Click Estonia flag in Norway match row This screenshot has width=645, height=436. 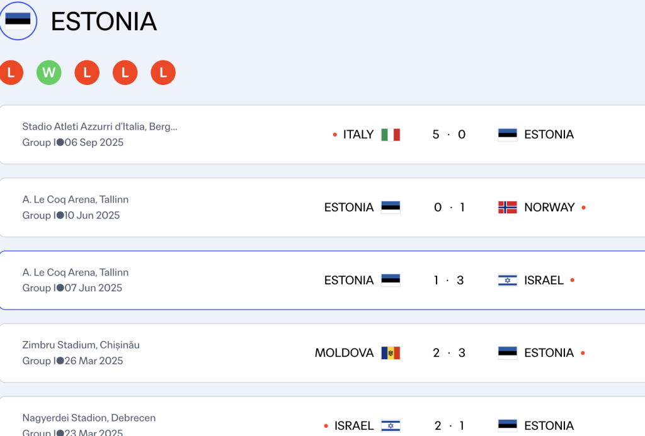coord(391,207)
